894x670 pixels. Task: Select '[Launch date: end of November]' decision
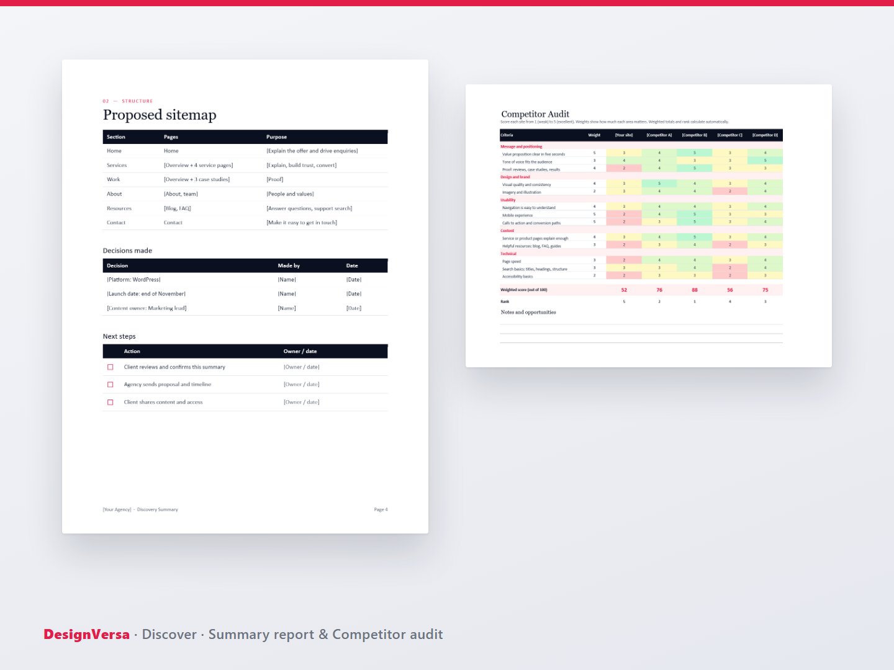click(x=146, y=294)
